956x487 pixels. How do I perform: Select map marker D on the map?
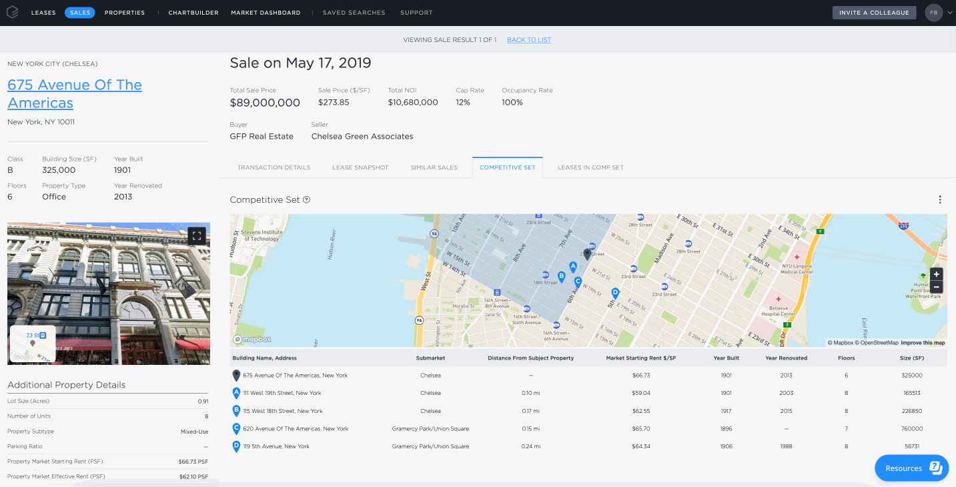coord(615,293)
